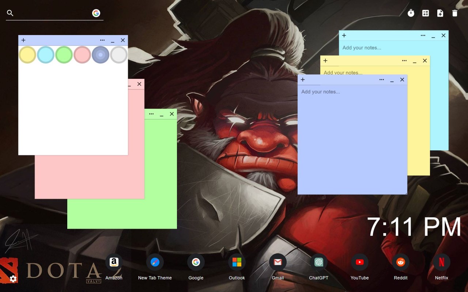Open the settings gear icon
Viewport: 468px width, 292px height.
pyautogui.click(x=13, y=279)
